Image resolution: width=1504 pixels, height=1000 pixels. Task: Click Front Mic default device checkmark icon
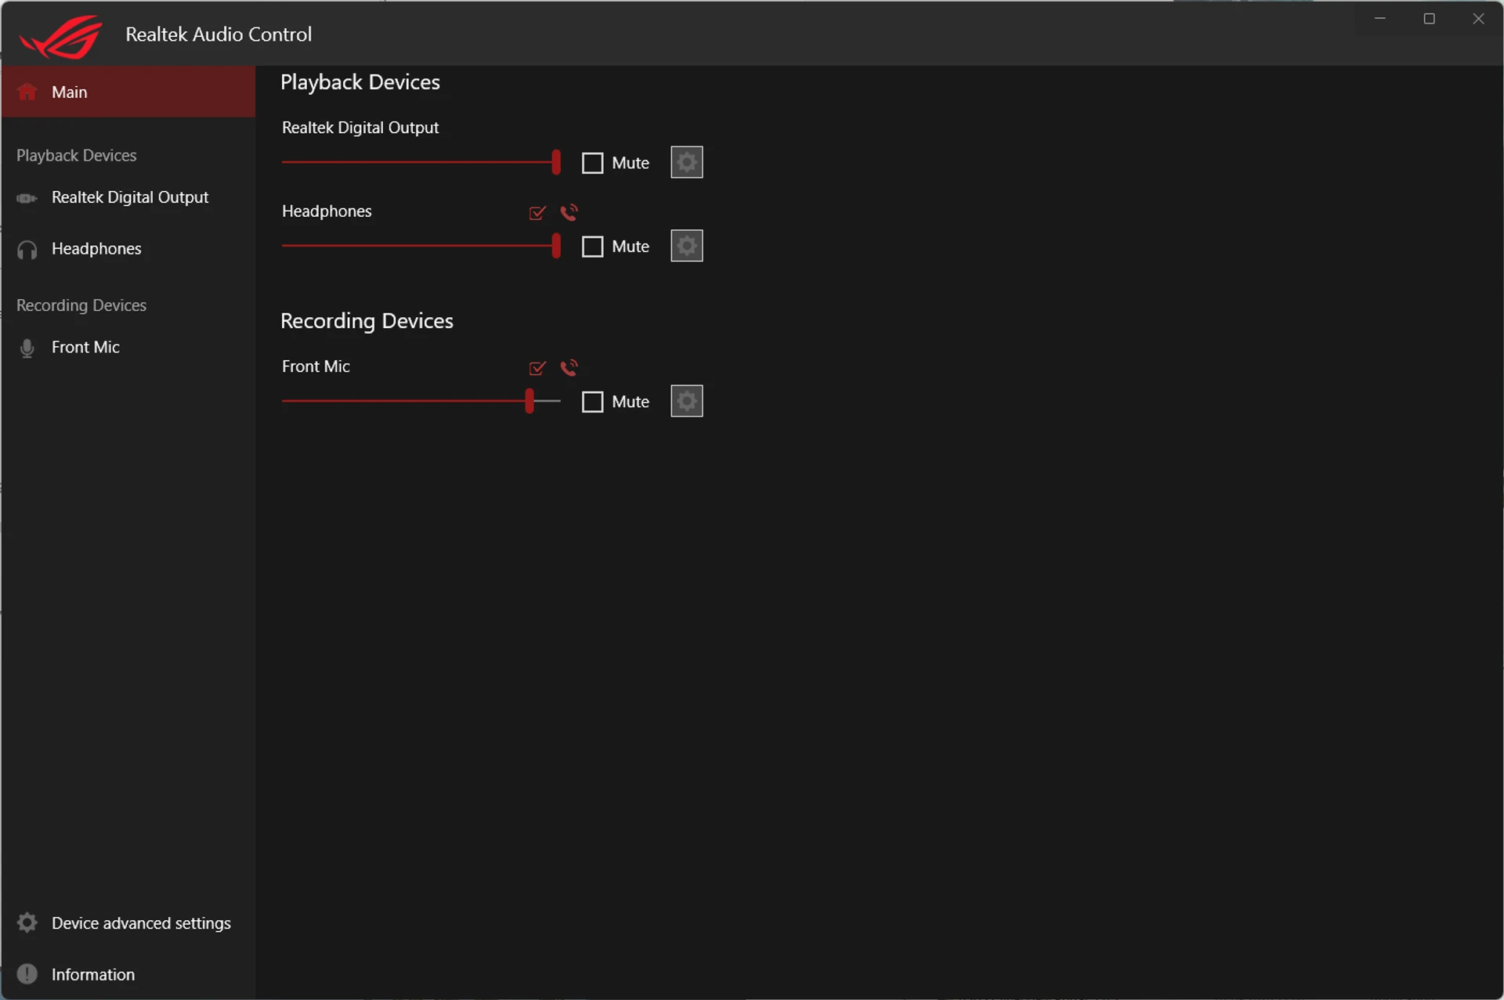537,367
